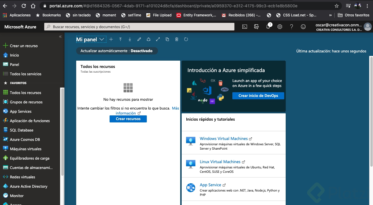Open Azure Active Directory in the sidebar
This screenshot has height=205, width=373.
[28, 186]
